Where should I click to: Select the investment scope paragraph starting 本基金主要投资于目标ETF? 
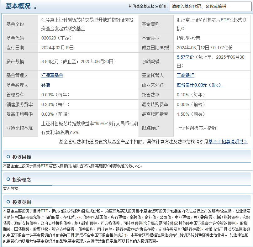tap(127, 226)
